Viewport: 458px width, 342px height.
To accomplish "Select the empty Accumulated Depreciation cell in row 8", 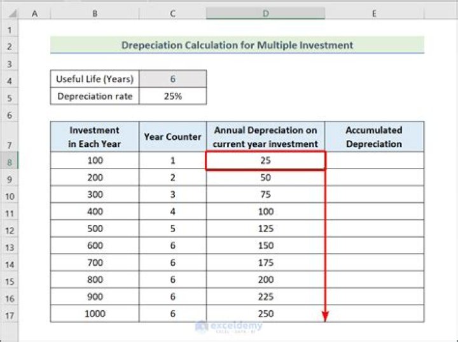I will pyautogui.click(x=374, y=161).
